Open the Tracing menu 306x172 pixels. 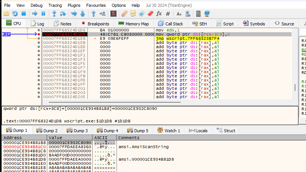click(55, 5)
